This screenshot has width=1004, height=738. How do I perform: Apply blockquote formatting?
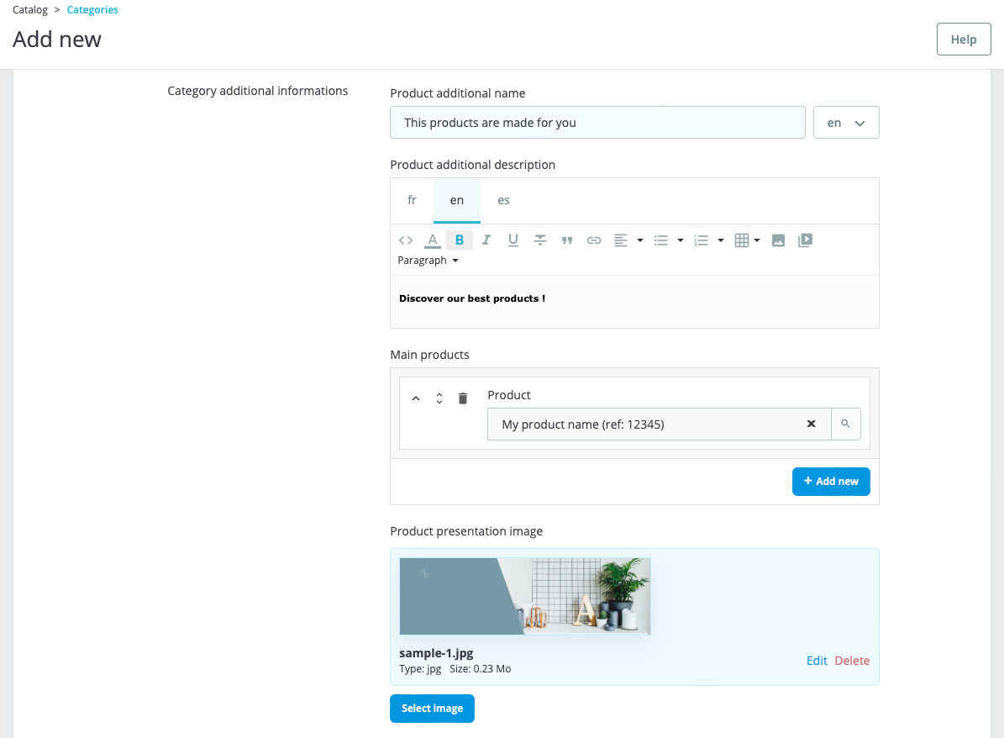click(567, 240)
